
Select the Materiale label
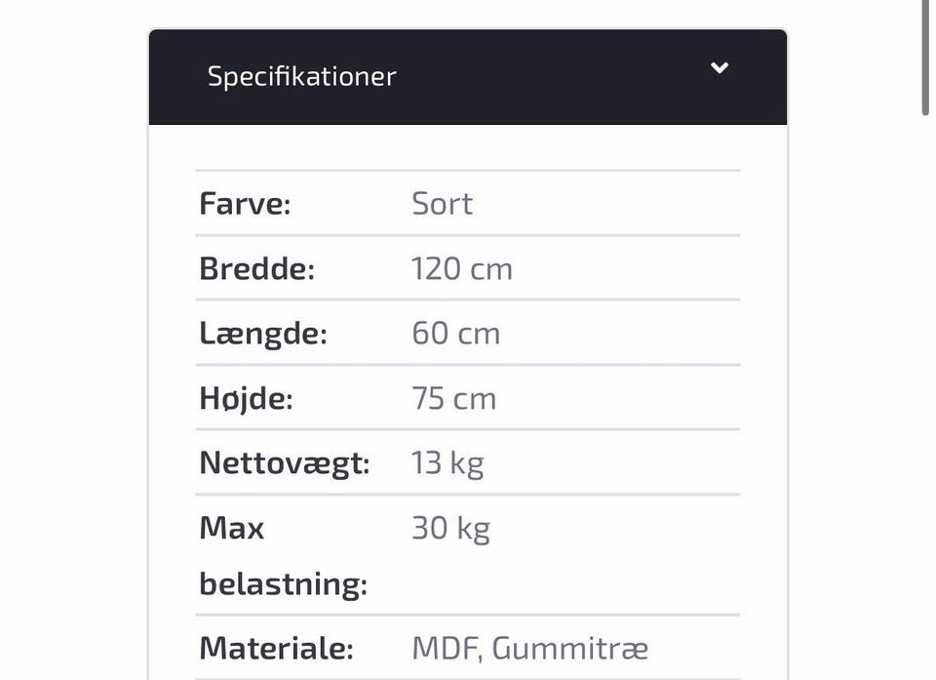click(x=276, y=649)
